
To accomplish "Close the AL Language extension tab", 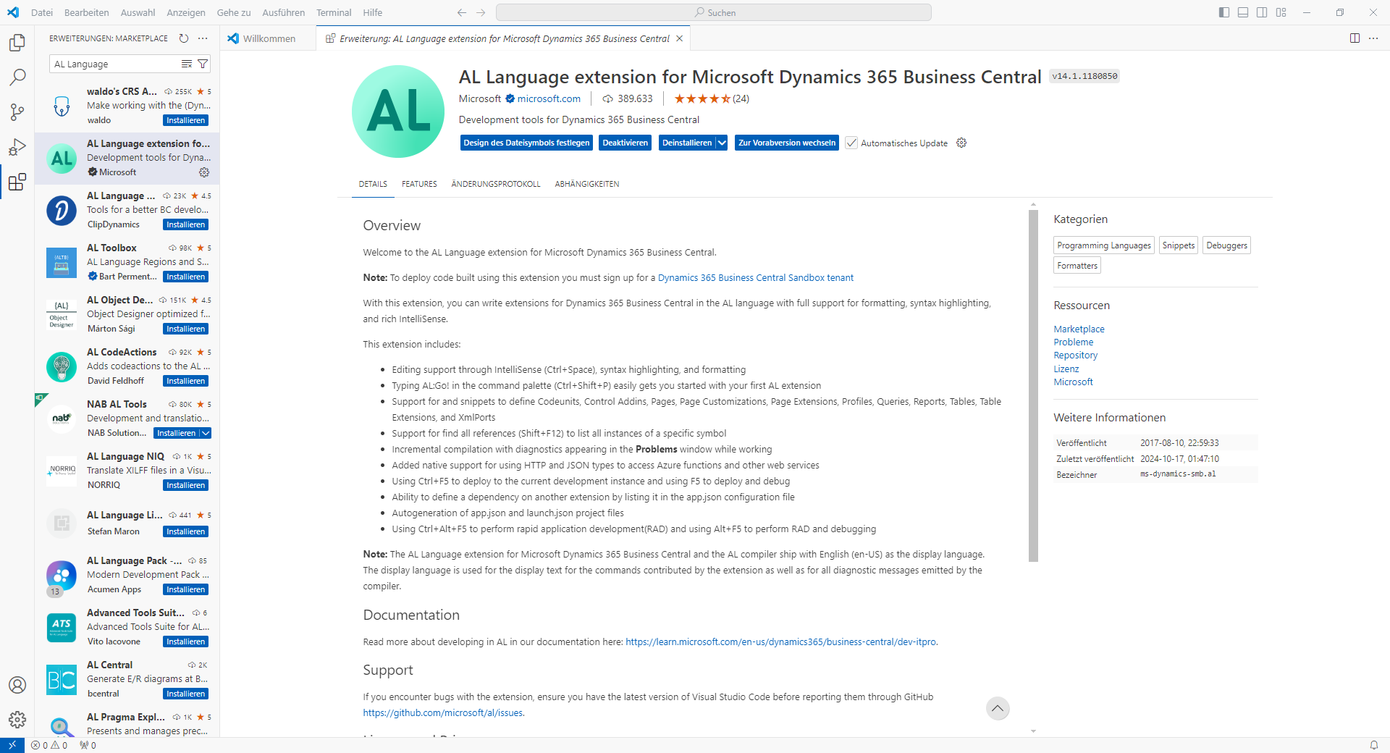I will click(x=679, y=38).
